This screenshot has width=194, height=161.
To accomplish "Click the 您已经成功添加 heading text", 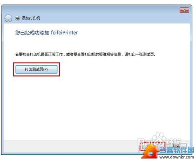I will [x=32, y=33].
